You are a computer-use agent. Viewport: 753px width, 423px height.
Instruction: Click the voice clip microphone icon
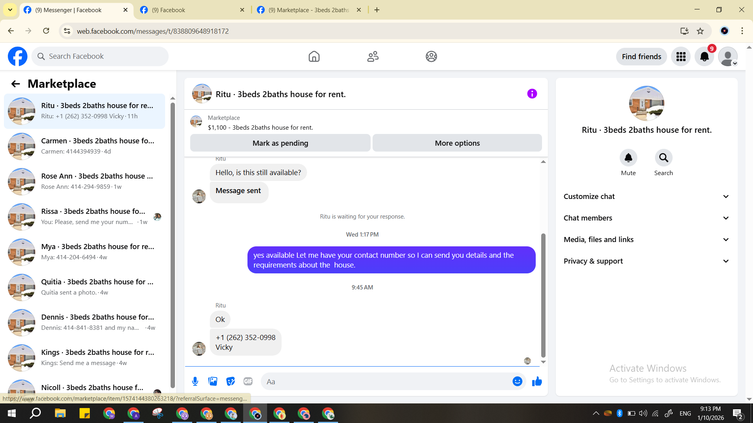[195, 381]
